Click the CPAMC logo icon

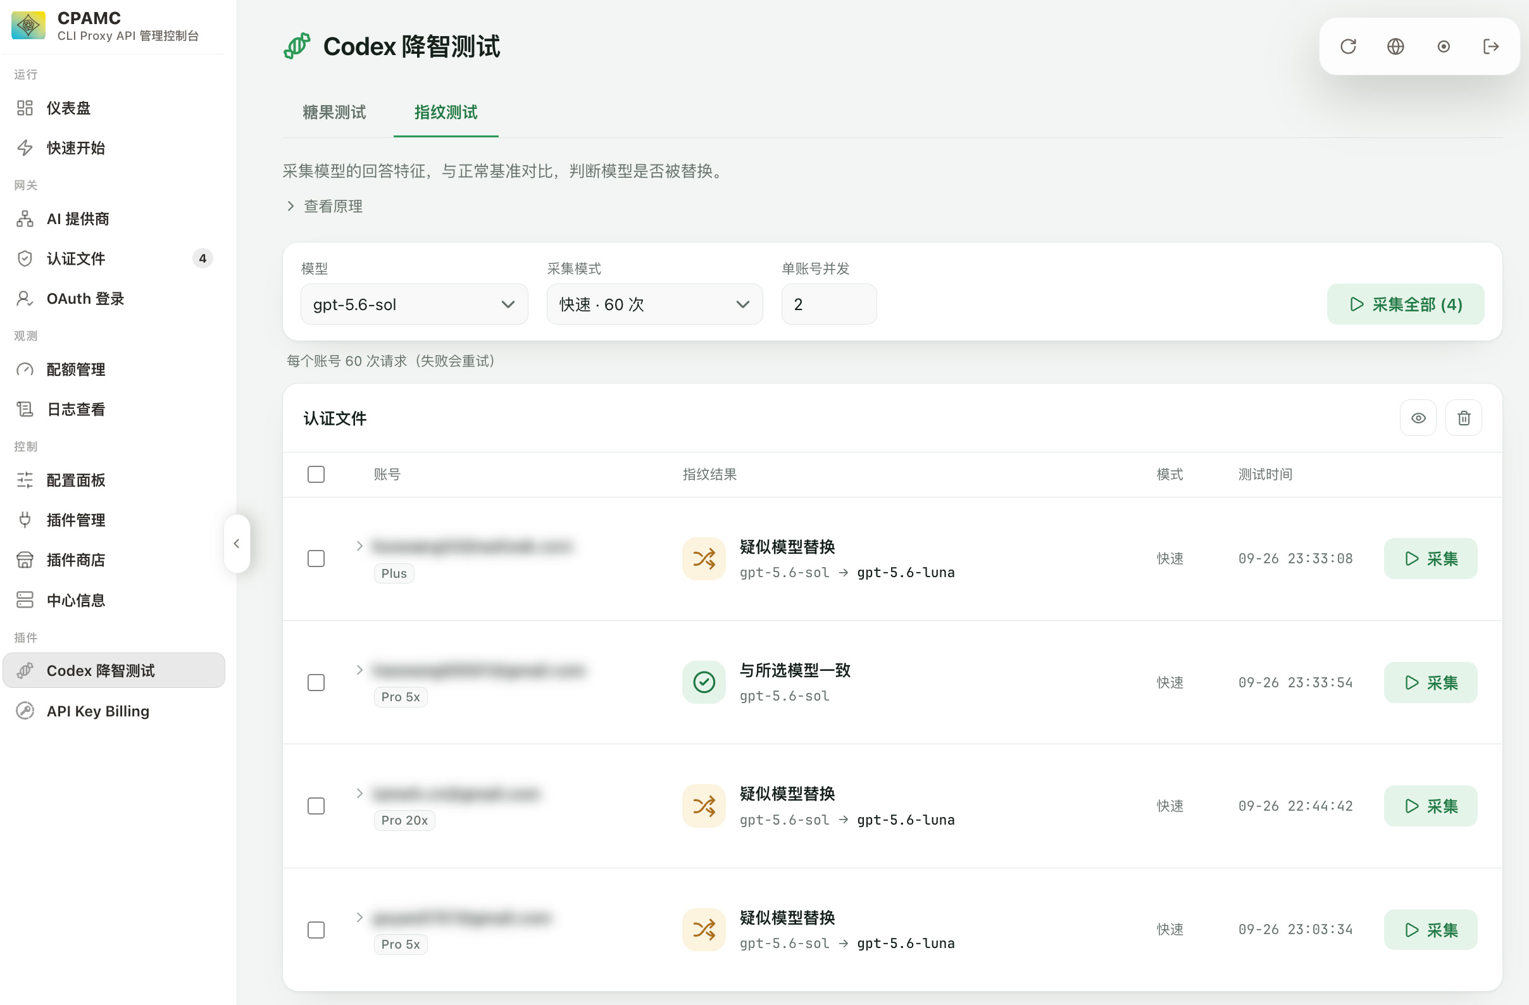[x=28, y=25]
